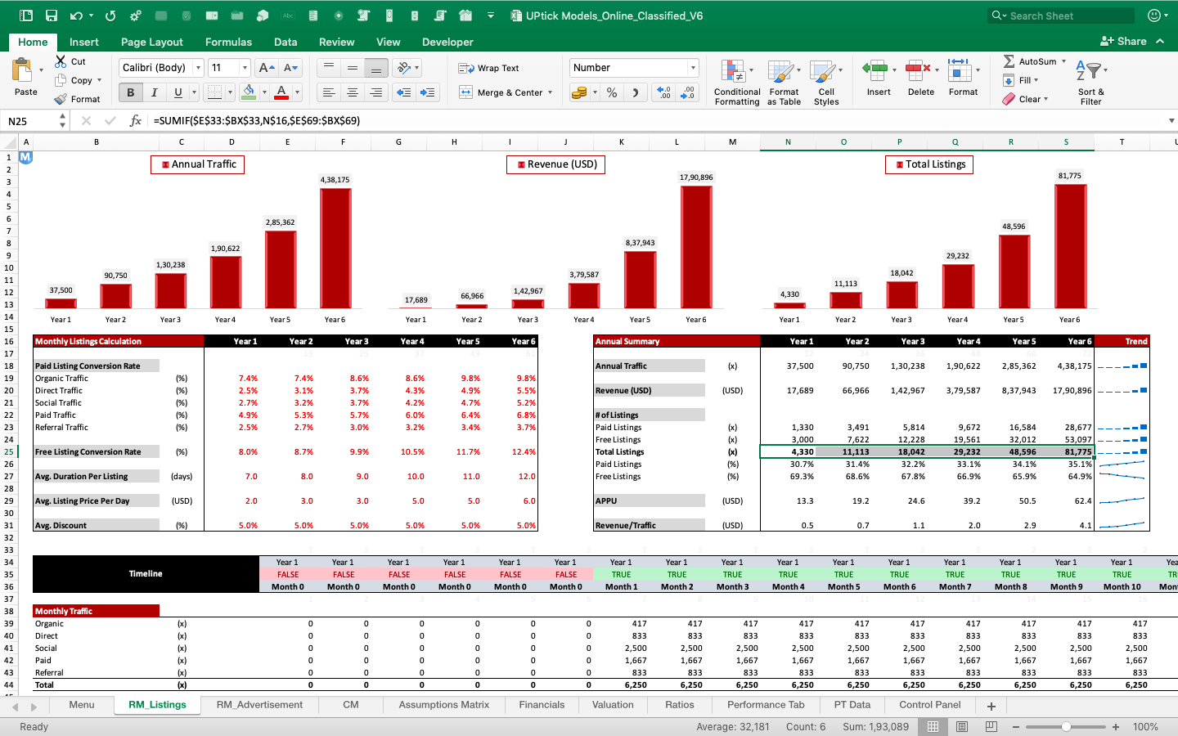The image size is (1178, 736).
Task: Click the SUMIF formula in formula bar
Action: pos(257,120)
